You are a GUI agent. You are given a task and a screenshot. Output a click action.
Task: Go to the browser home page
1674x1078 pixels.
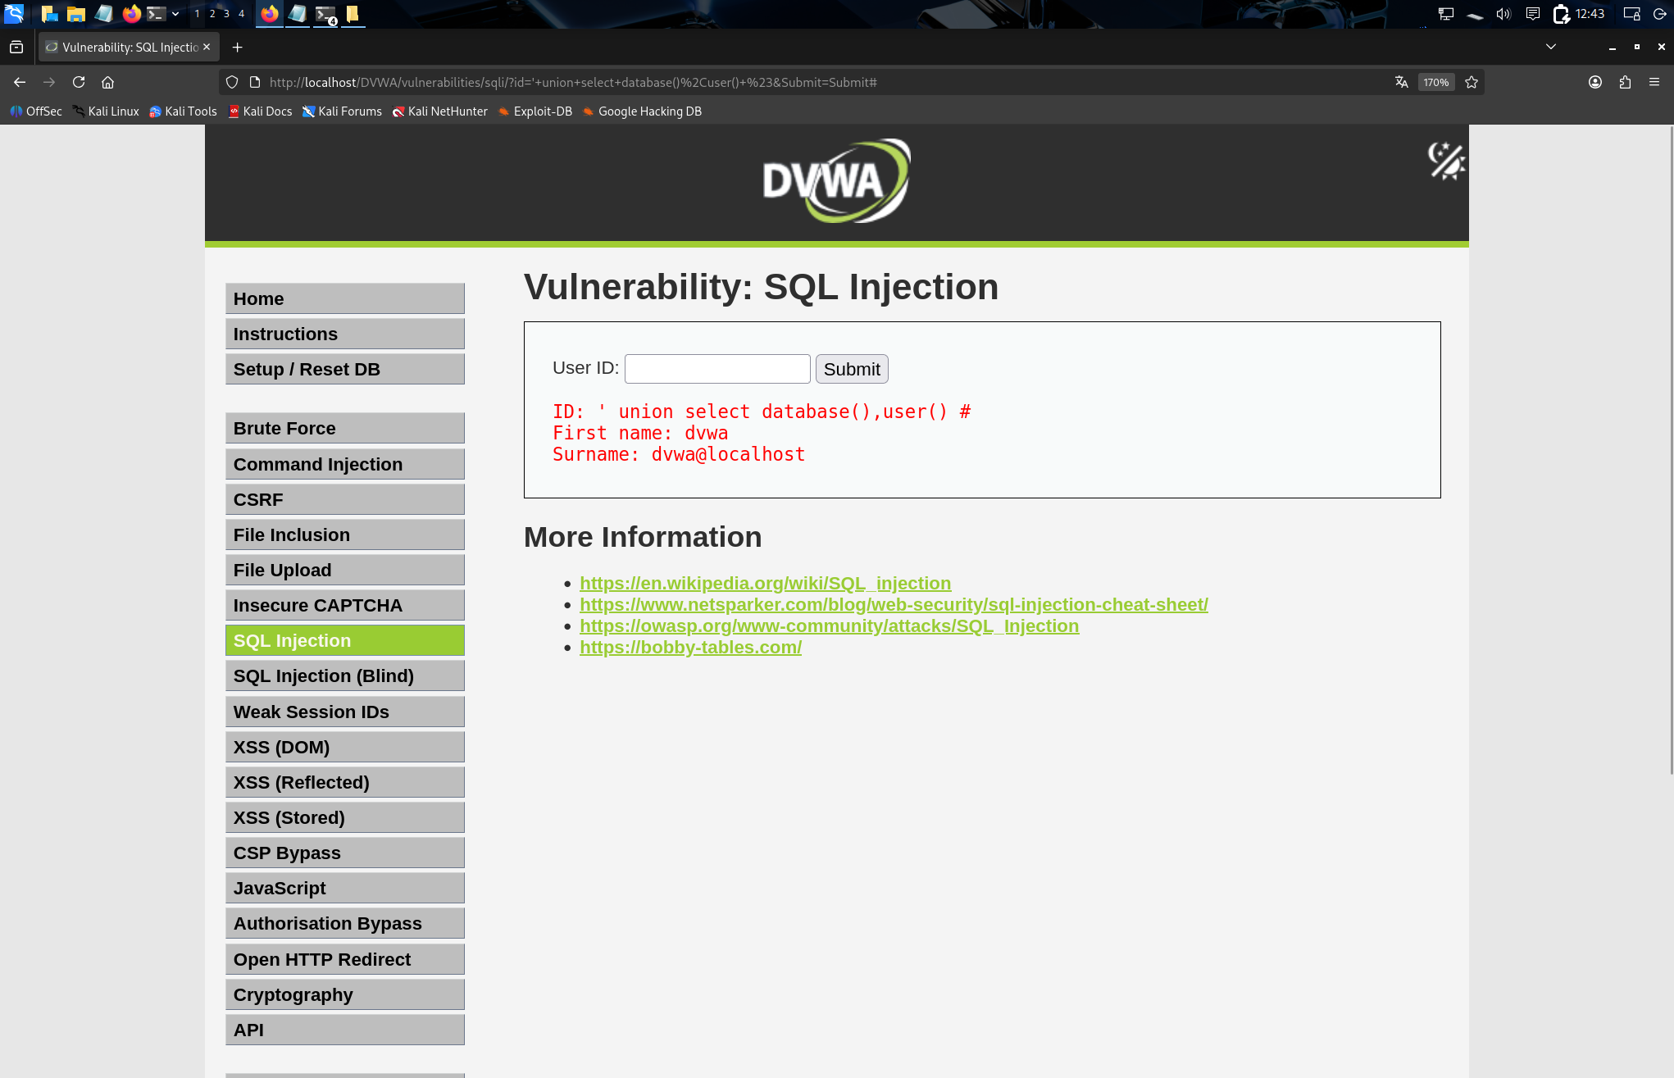coord(107,82)
